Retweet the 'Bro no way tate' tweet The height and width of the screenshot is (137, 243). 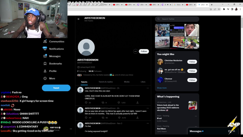(x=103, y=118)
